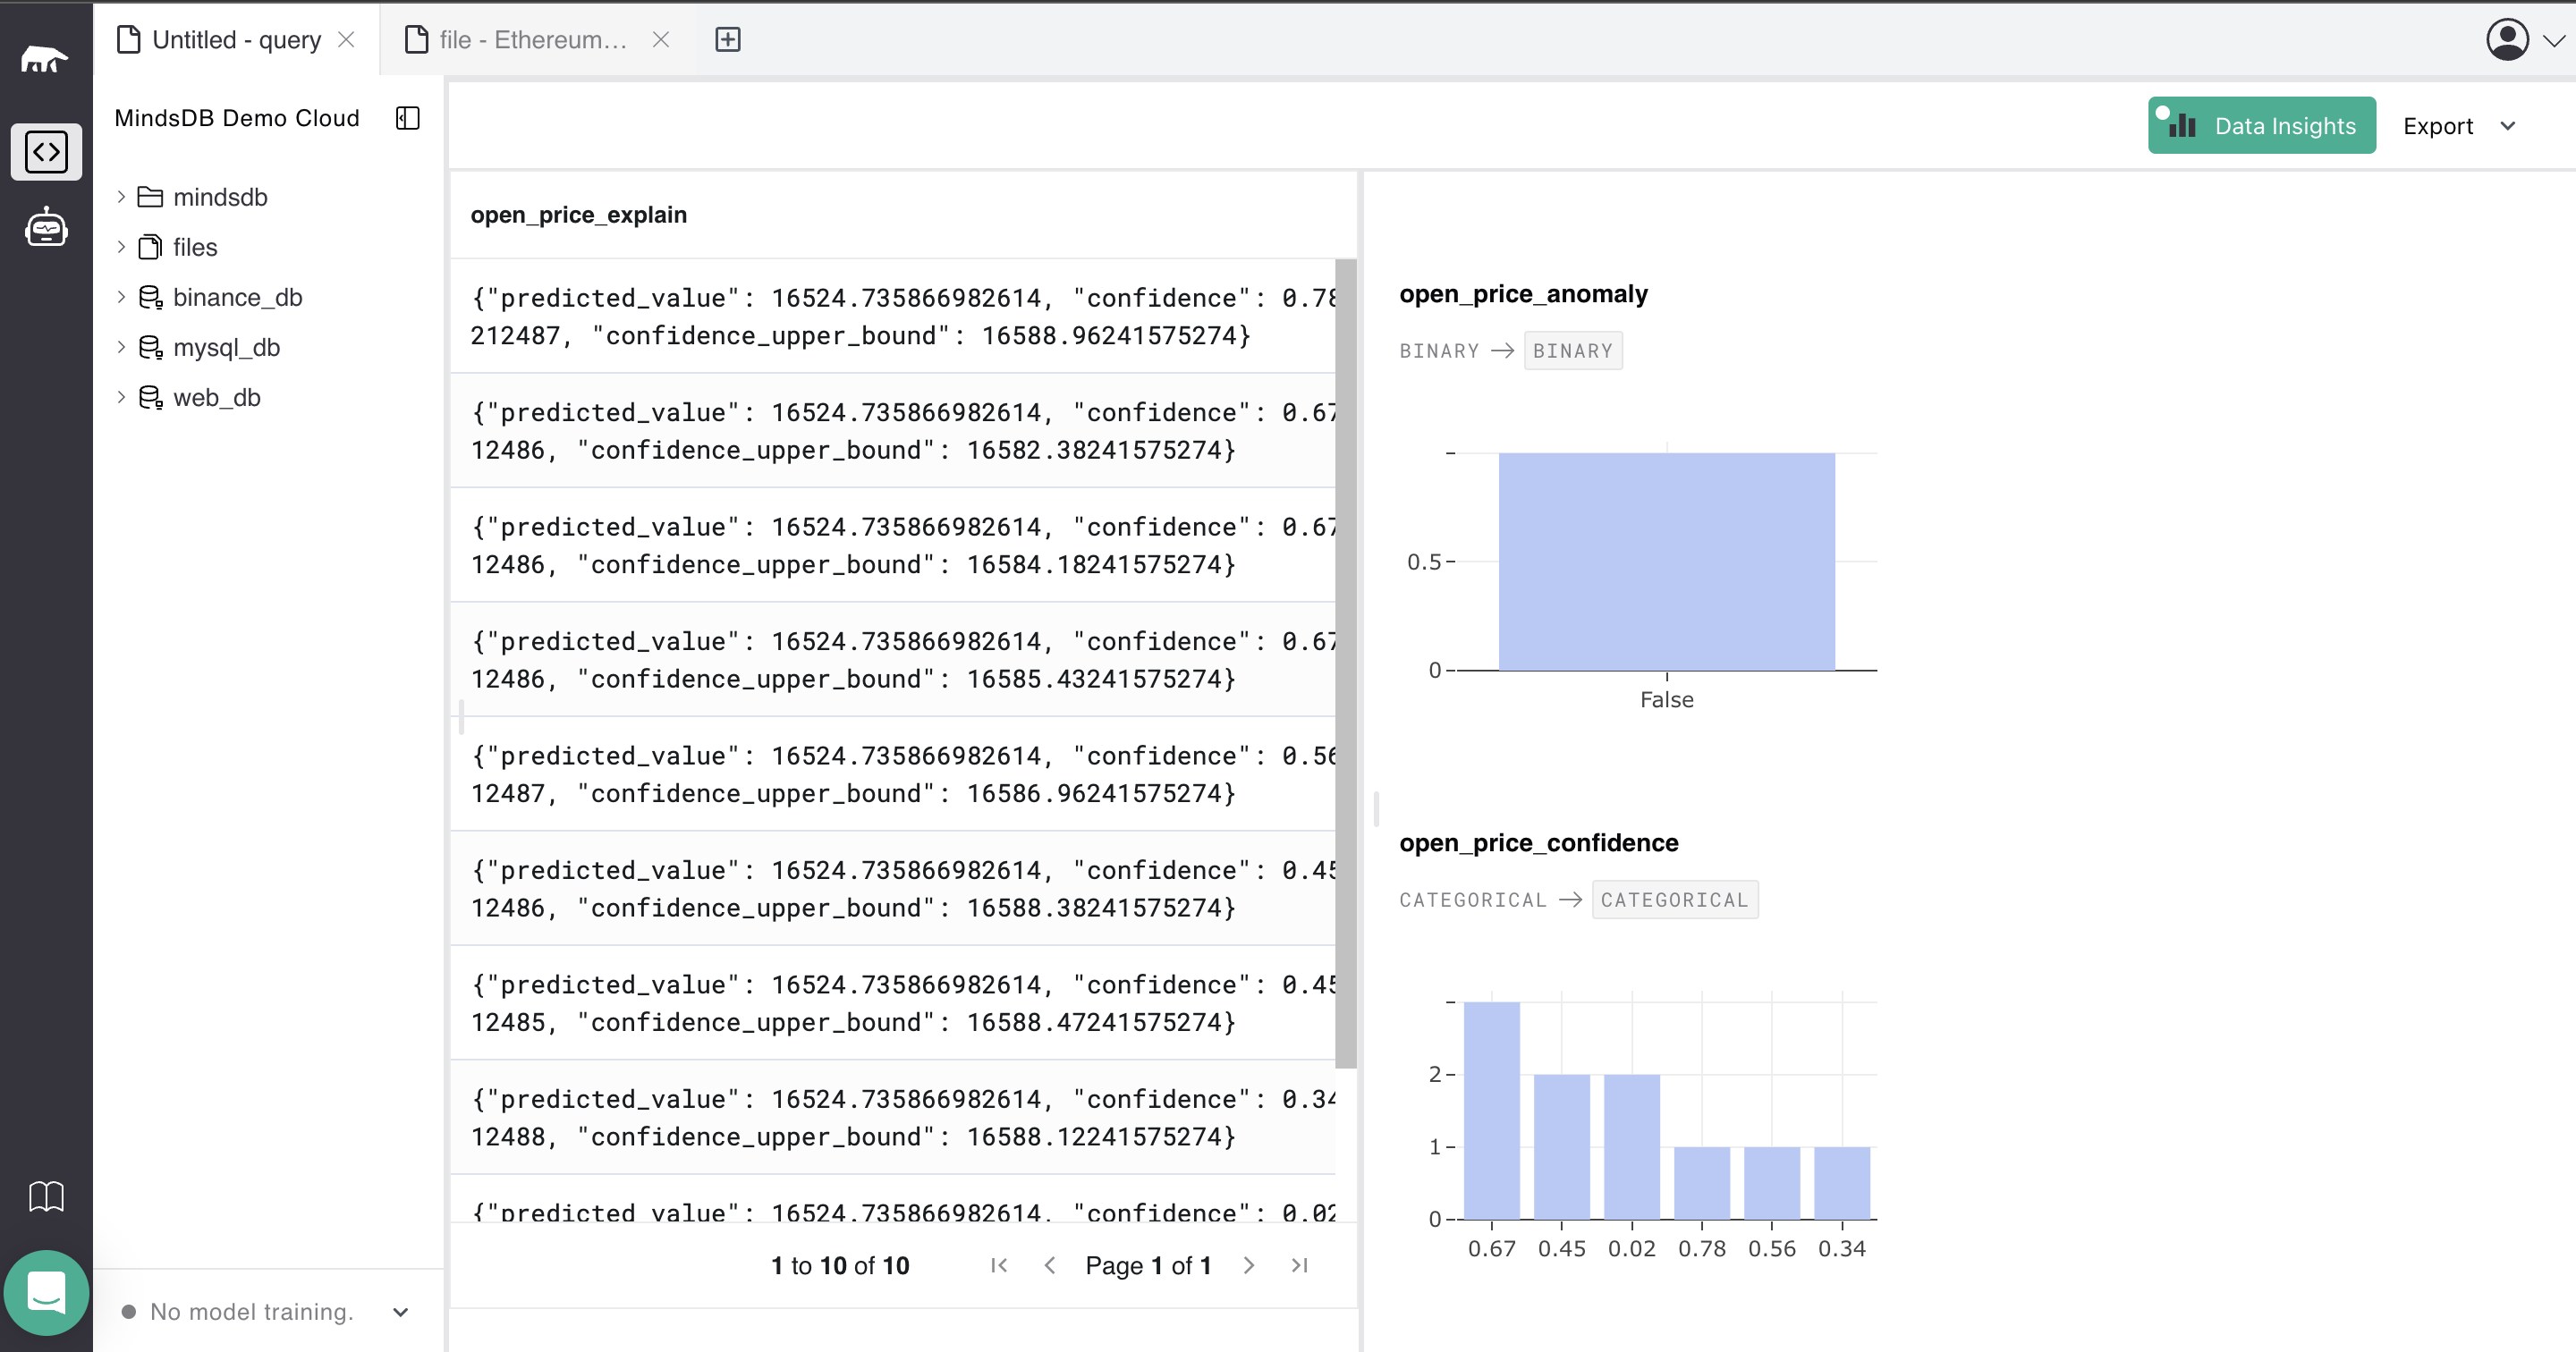Sort by open_price_explain column header
This screenshot has height=1352, width=2576.
tap(579, 215)
